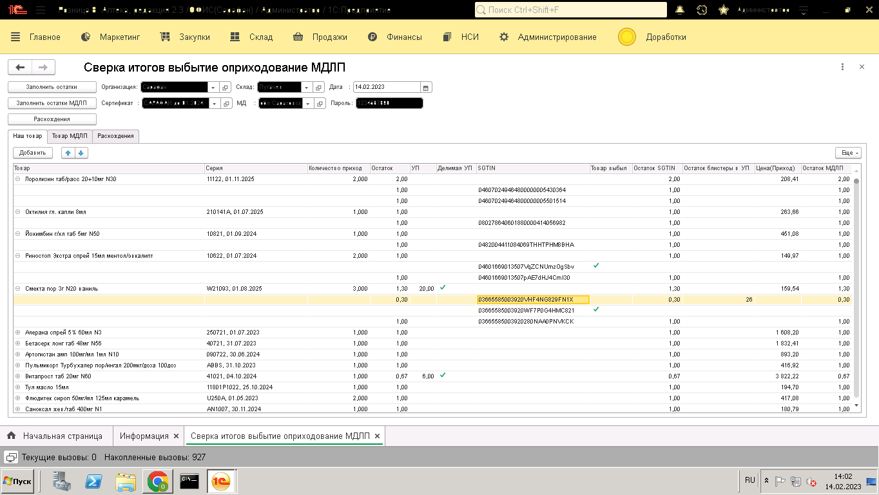
Task: Open the history clock icon
Action: (702, 10)
